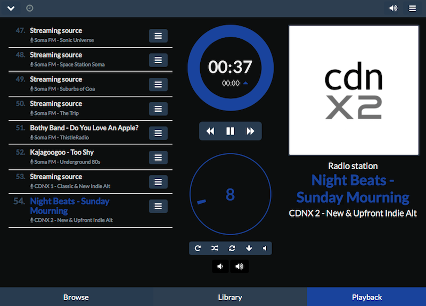
Task: Open menu for Soma FM - Space Station Soma
Action: click(158, 60)
